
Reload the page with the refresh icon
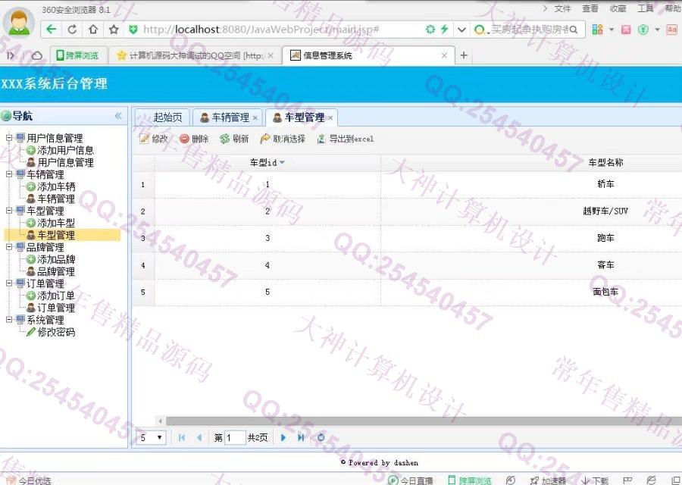pyautogui.click(x=72, y=29)
